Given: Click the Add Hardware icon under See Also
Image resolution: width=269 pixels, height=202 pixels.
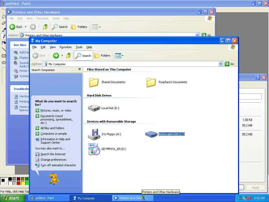Looking at the screenshot, I should 16,52.
